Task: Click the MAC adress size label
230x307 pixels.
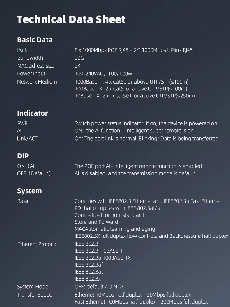Action: click(36, 66)
